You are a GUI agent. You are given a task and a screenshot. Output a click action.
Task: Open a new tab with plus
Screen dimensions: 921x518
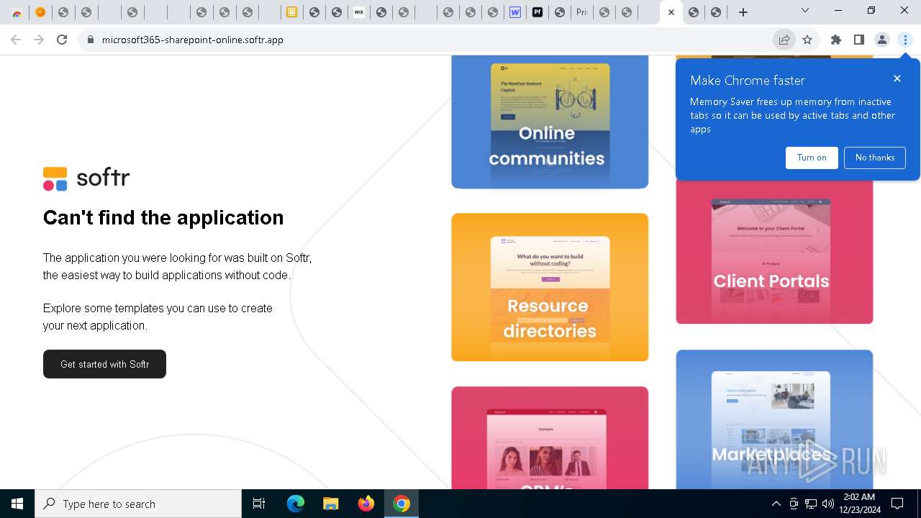click(743, 12)
